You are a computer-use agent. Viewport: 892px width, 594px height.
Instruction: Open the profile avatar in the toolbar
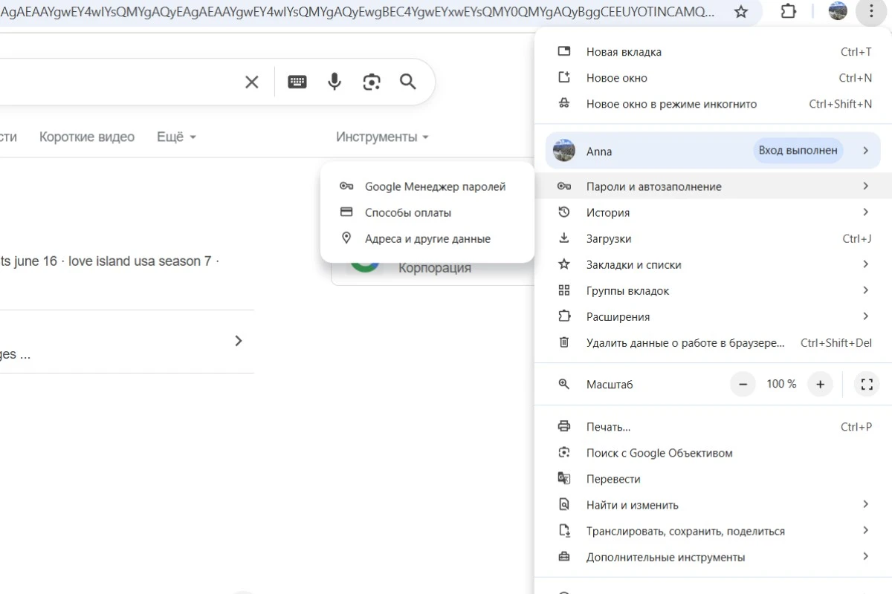(838, 11)
